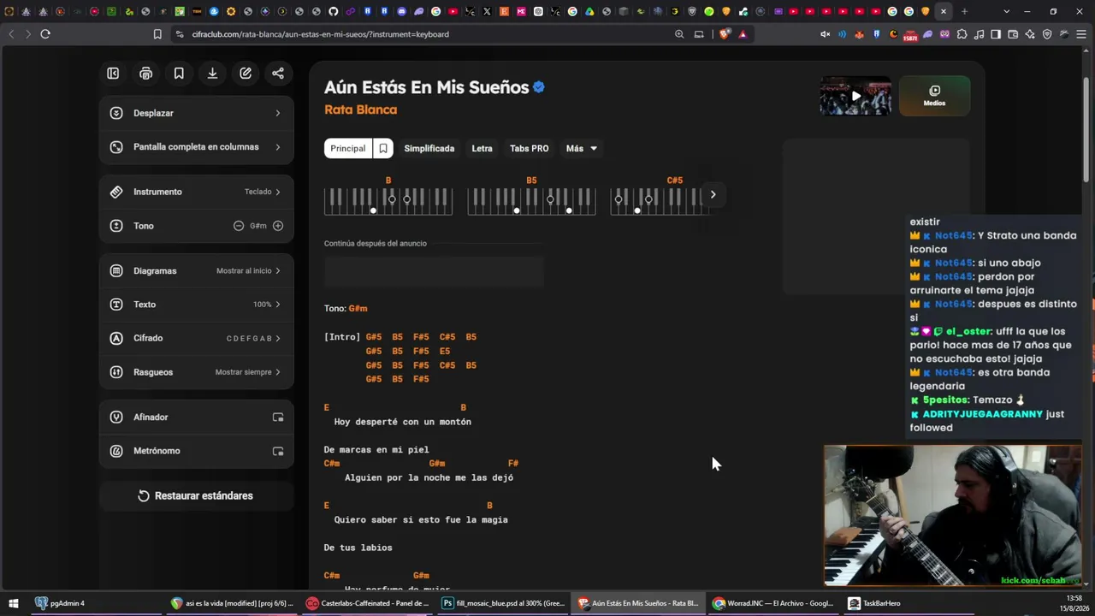1095x616 pixels.
Task: Toggle tab mute speaker icon
Action: [825, 34]
